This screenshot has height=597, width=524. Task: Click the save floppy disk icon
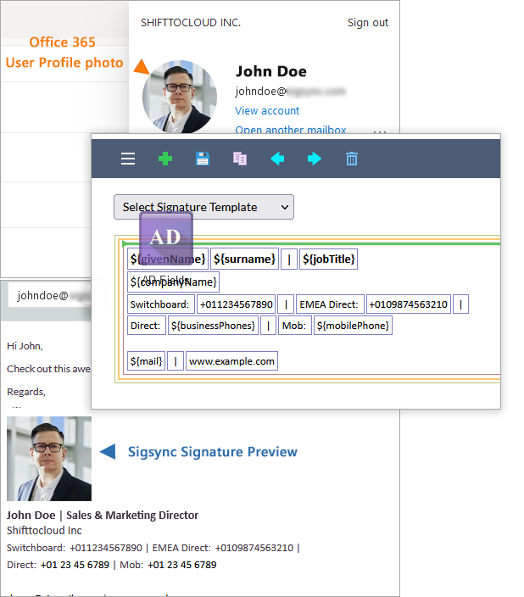pyautogui.click(x=203, y=159)
